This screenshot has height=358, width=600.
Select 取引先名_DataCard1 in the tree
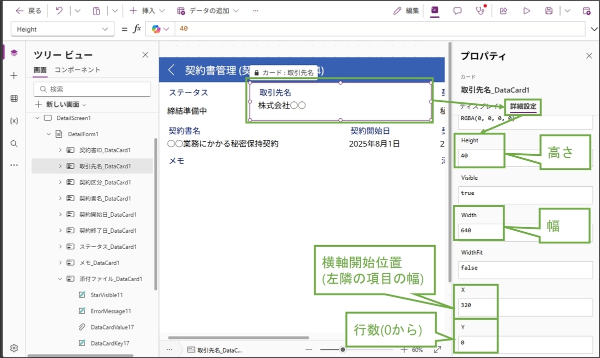click(x=105, y=166)
